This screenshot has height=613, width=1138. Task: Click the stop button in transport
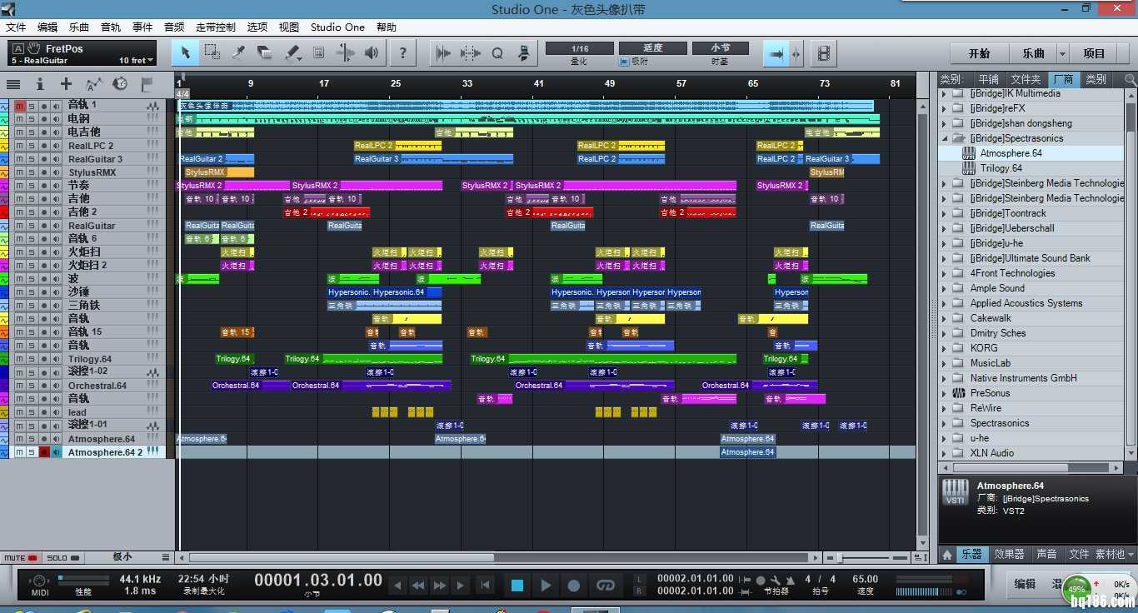(517, 586)
